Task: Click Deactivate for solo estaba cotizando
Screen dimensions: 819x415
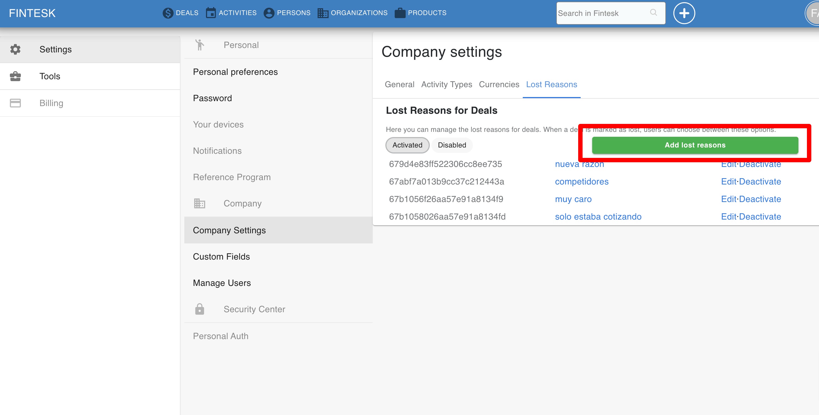Action: [x=760, y=216]
